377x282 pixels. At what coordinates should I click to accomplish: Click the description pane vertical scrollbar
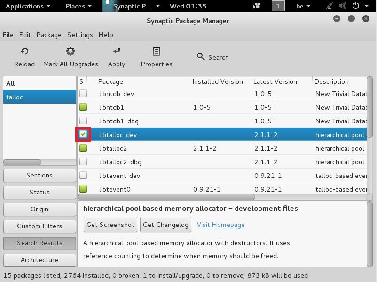click(370, 234)
